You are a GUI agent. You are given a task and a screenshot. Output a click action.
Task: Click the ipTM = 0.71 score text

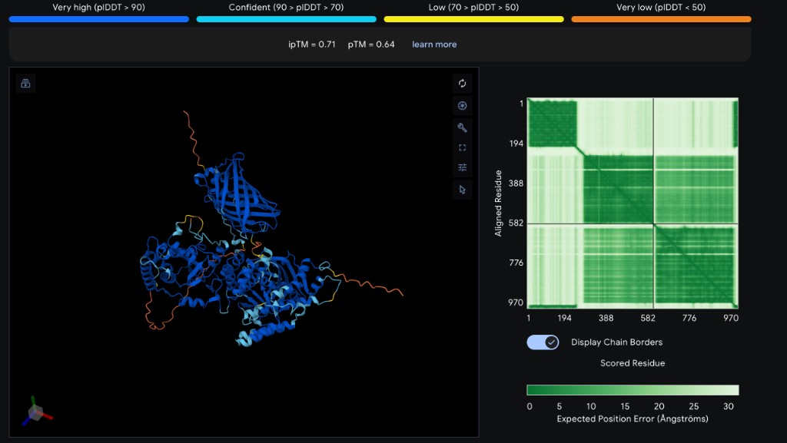coord(312,44)
